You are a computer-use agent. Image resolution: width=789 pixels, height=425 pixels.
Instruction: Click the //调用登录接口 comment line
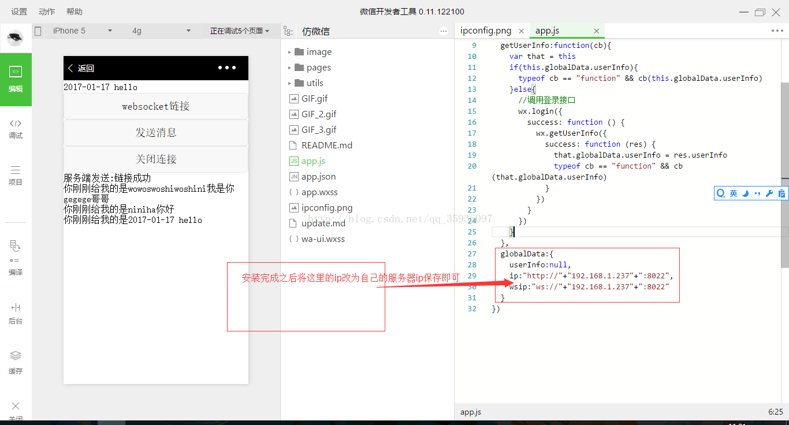tap(547, 100)
